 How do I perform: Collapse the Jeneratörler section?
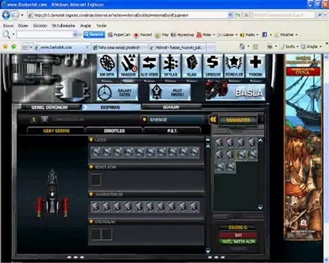[91, 194]
